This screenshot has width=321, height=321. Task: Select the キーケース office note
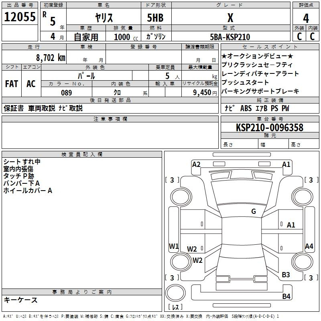pos(20,300)
